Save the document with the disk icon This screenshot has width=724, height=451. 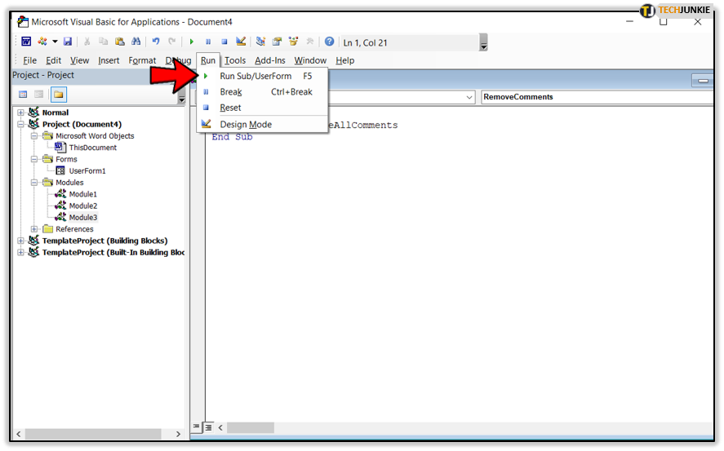tap(68, 42)
